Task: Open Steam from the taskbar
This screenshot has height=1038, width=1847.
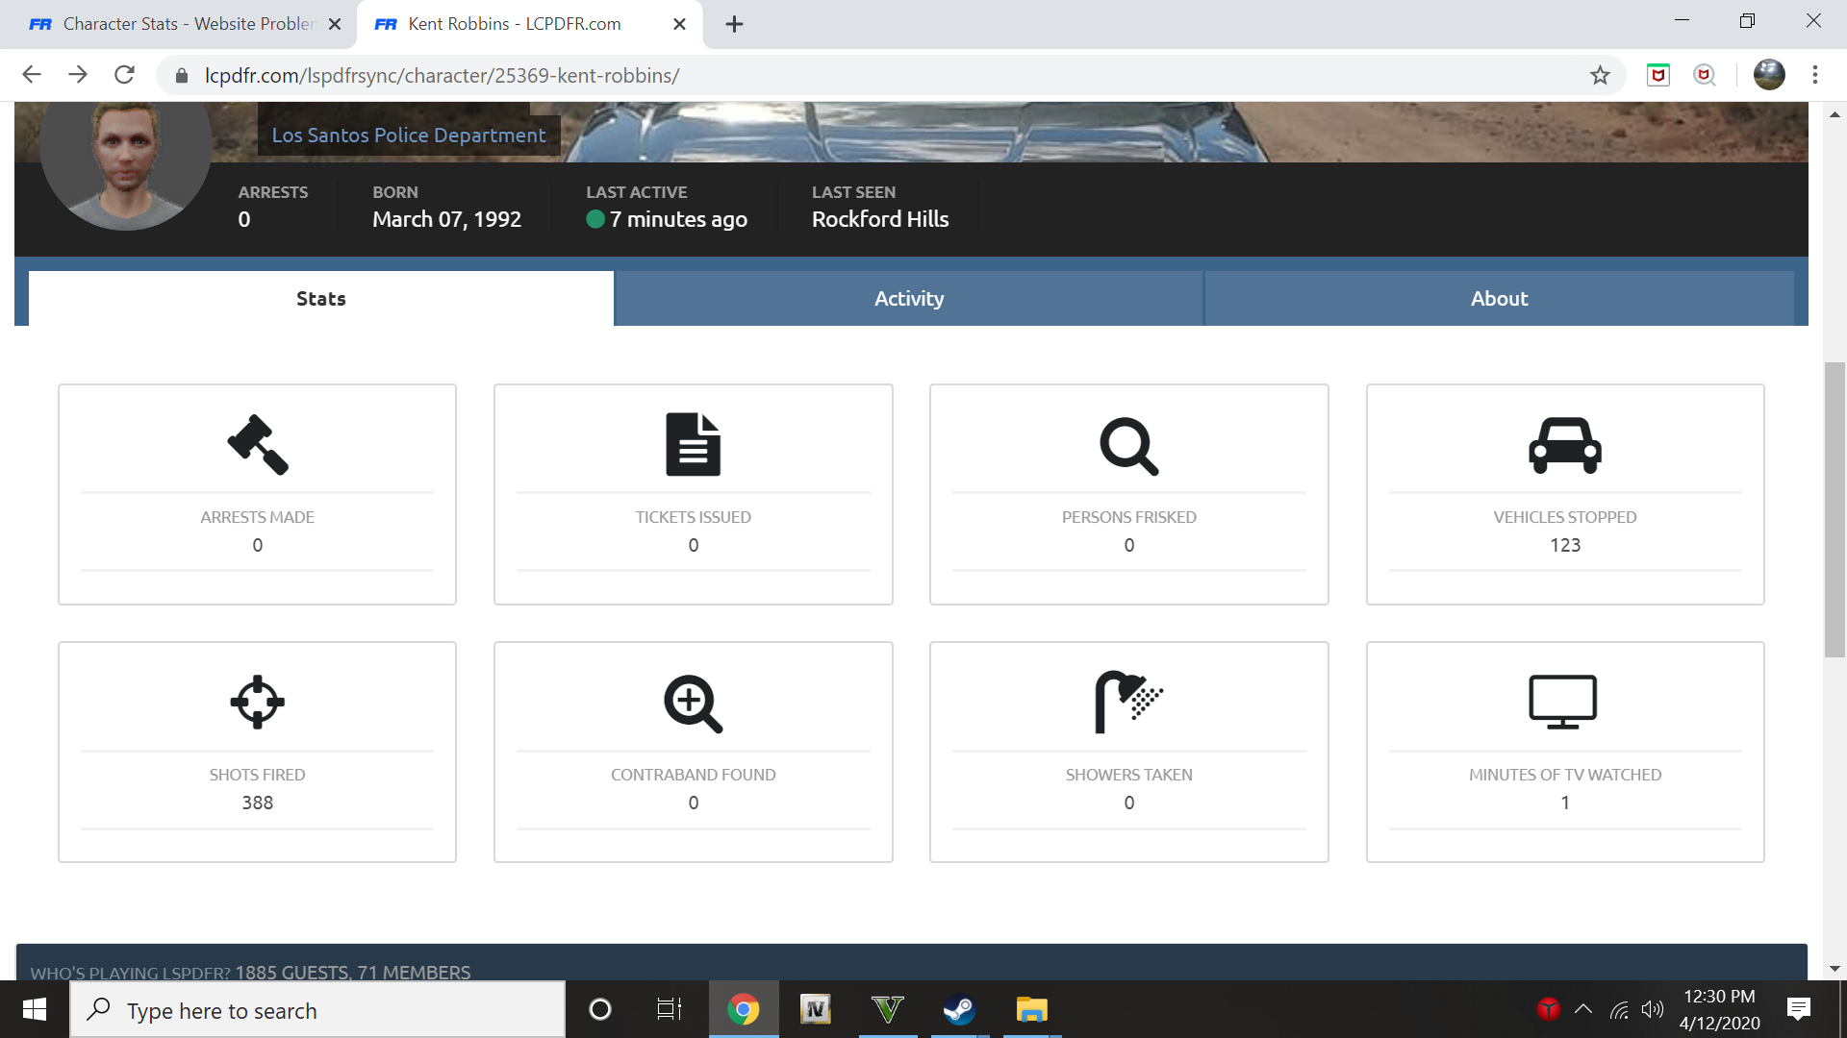Action: click(x=958, y=1009)
